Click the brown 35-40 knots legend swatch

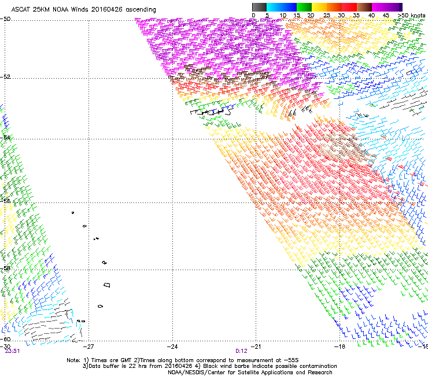coord(364,7)
